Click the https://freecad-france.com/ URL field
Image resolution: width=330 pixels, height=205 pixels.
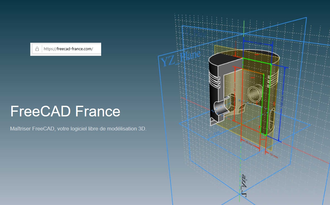coord(68,49)
